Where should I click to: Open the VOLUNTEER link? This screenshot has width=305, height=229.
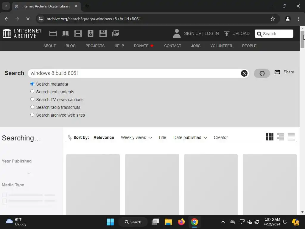[221, 46]
